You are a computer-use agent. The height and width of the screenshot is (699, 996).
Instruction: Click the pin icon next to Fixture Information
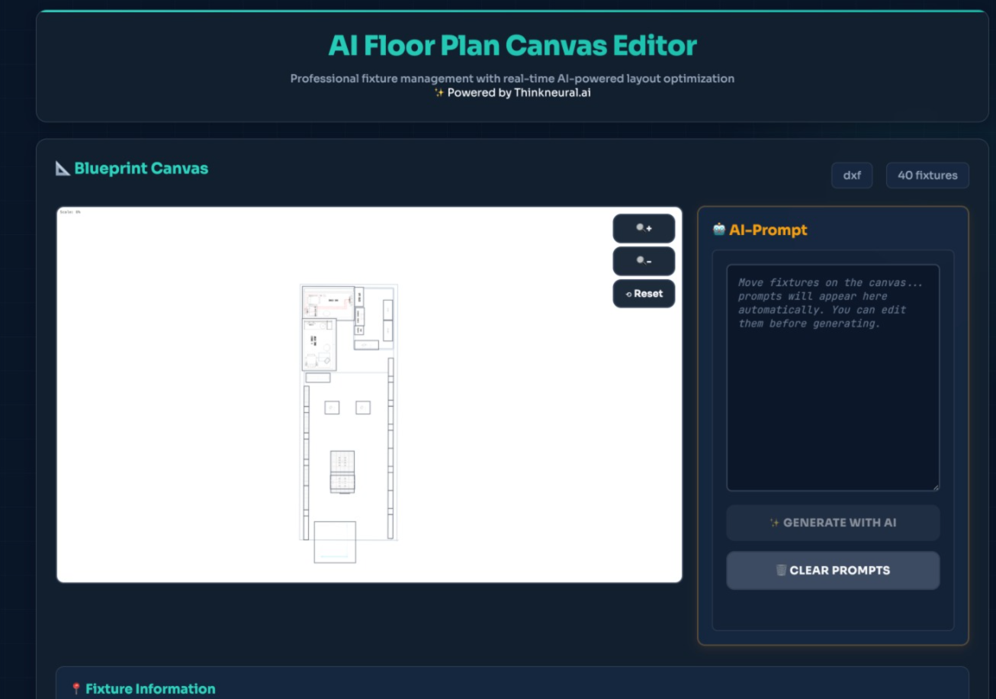[77, 688]
